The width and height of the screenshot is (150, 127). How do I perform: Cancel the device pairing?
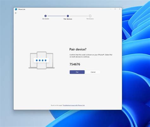93,72
